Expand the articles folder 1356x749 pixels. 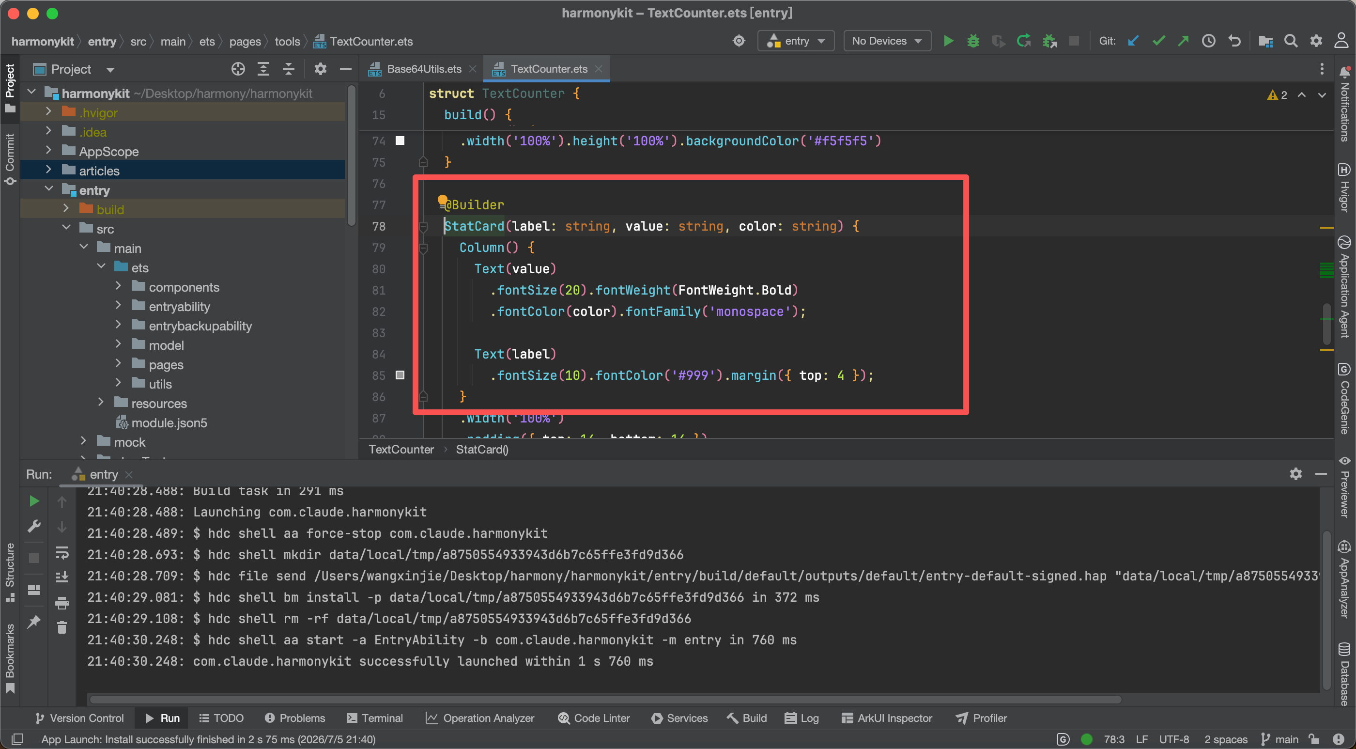pyautogui.click(x=48, y=170)
